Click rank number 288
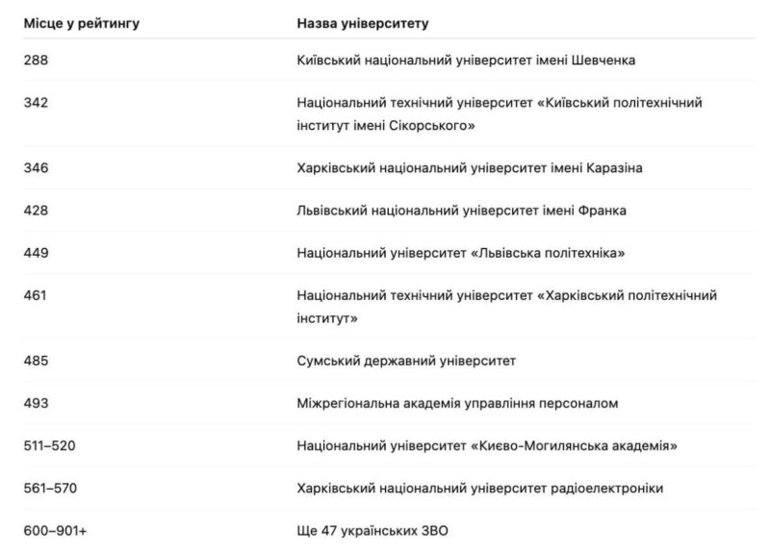 [36, 61]
